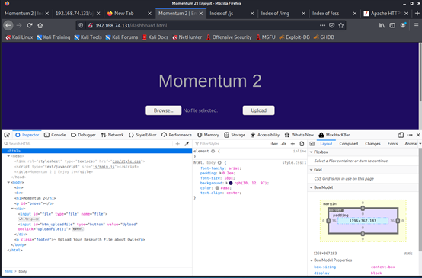Viewport: 422px width, 278px height.
Task: Show event listeners badge on upload input
Action: pyautogui.click(x=78, y=229)
